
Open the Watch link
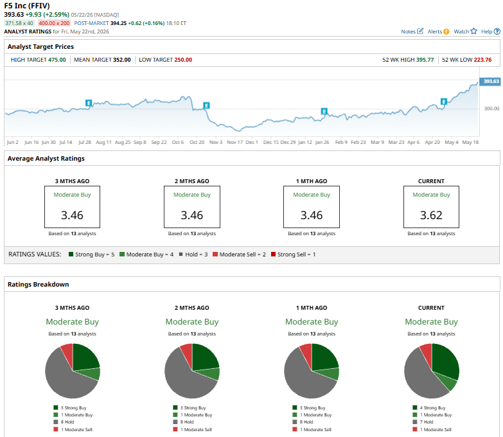(x=461, y=31)
